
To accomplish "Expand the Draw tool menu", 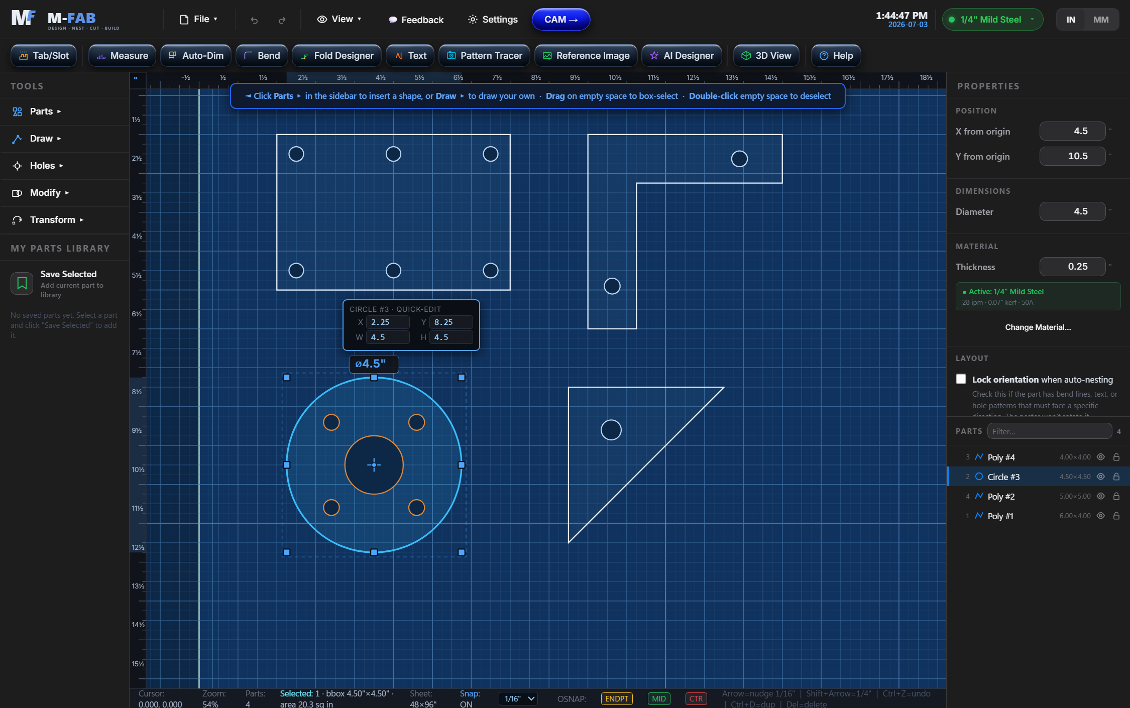I will coord(64,139).
